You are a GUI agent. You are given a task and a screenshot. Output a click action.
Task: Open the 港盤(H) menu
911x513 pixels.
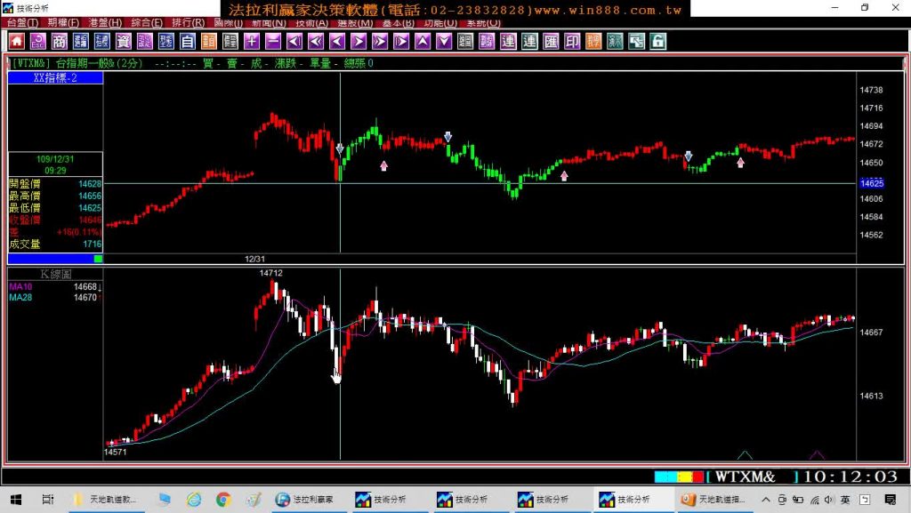pyautogui.click(x=105, y=22)
